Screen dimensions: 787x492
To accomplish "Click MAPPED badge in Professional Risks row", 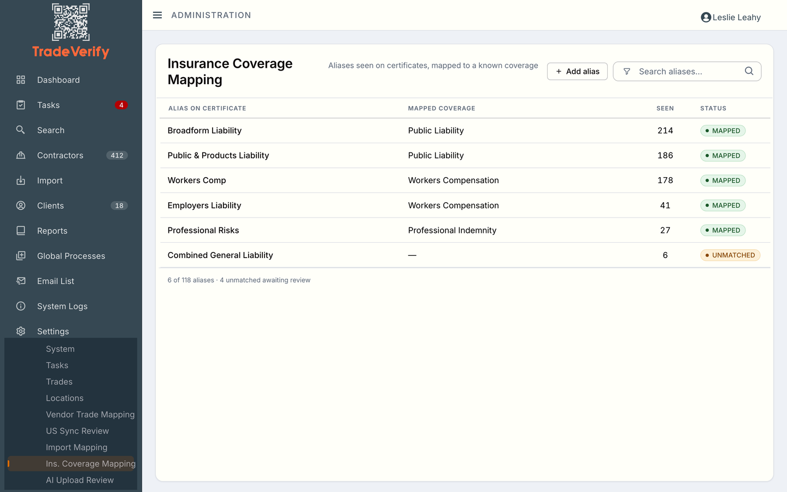I will click(723, 230).
